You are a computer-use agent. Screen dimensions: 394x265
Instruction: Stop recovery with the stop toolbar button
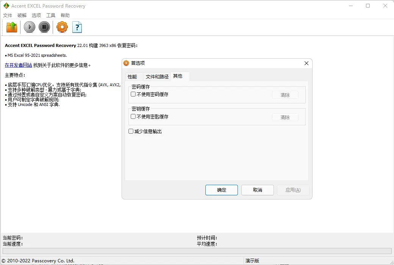(x=44, y=27)
